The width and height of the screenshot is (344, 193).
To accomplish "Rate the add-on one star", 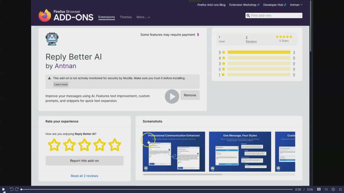I will (54, 145).
